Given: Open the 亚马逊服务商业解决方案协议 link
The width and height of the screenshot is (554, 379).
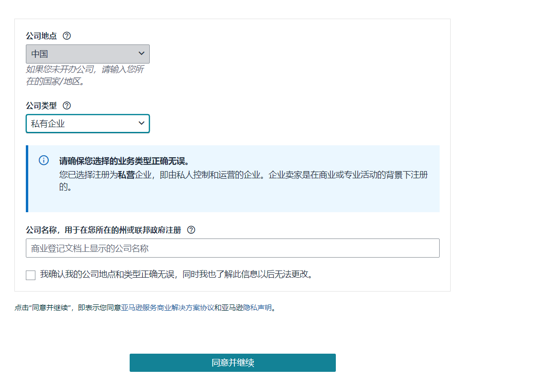Looking at the screenshot, I should 167,308.
